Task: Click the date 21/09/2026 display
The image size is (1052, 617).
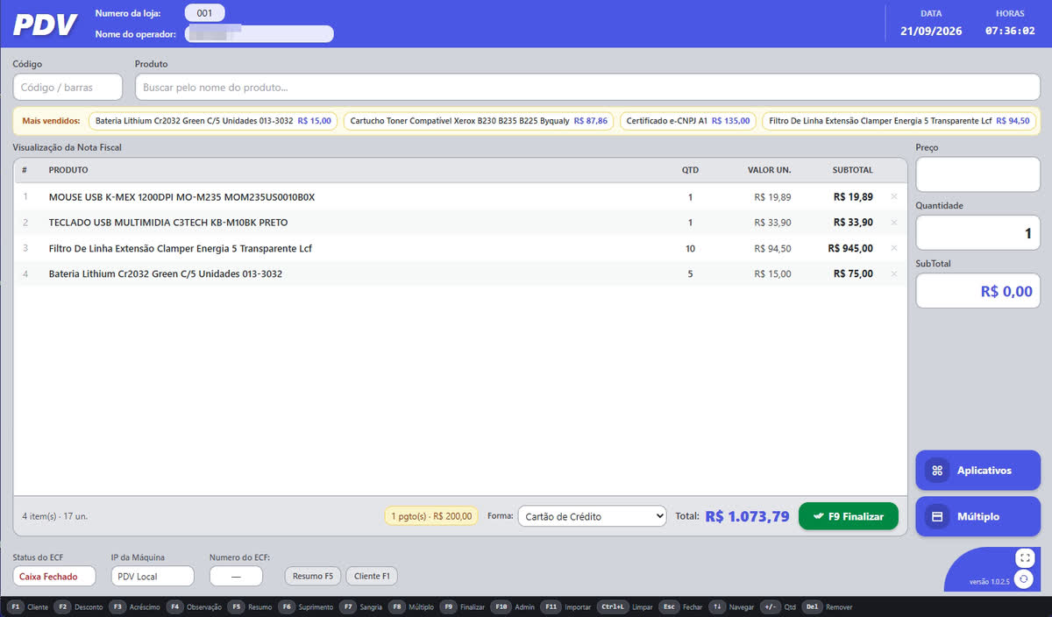Action: click(x=931, y=31)
